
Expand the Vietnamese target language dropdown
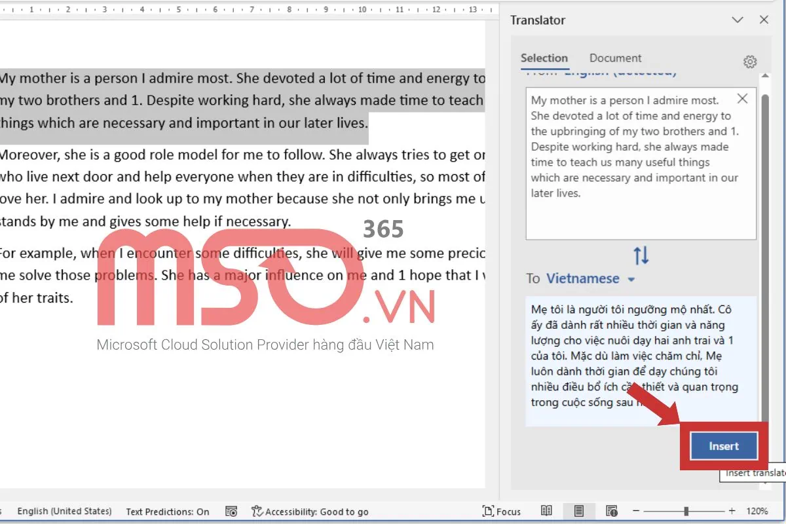631,279
